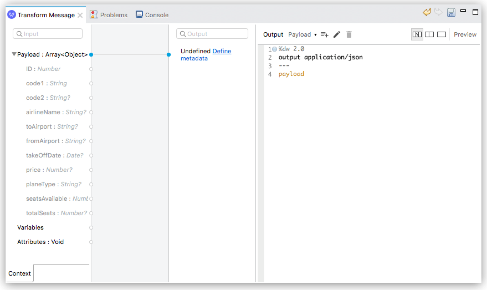Toggle the two-column split view layout

429,34
